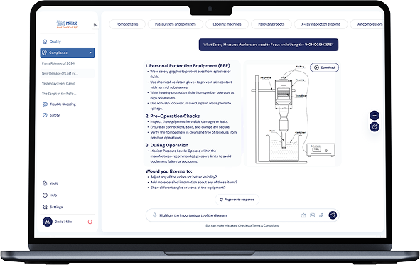Collapse the sidebar with the arrow icon
This screenshot has width=420, height=265.
95,25
